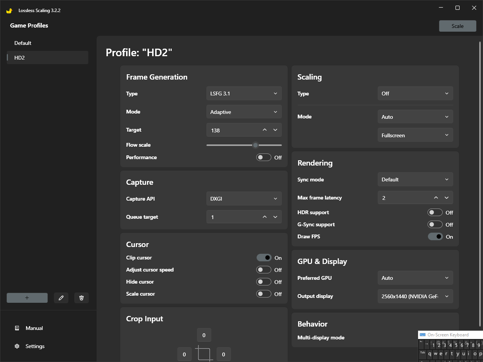The image size is (483, 362).
Task: Add a new game profile
Action: pyautogui.click(x=27, y=298)
